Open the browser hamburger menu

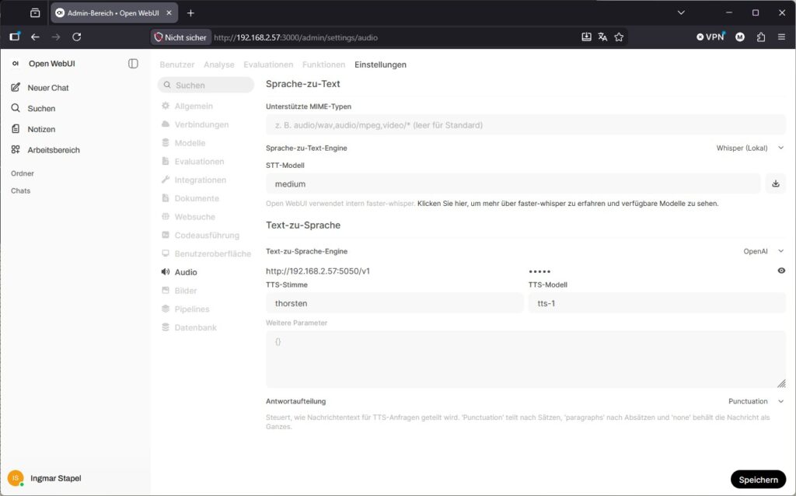click(x=781, y=37)
